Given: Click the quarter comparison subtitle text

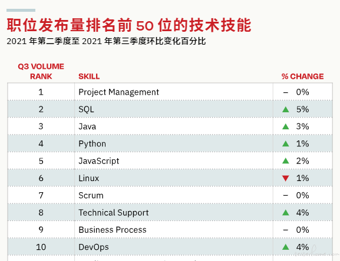Looking at the screenshot, I should 106,41.
